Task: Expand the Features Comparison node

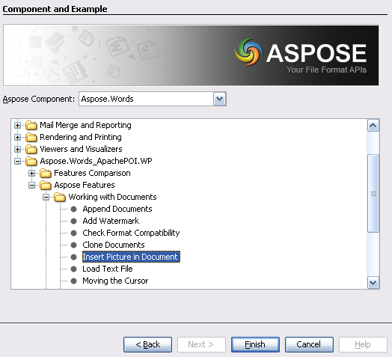Action: click(x=31, y=173)
